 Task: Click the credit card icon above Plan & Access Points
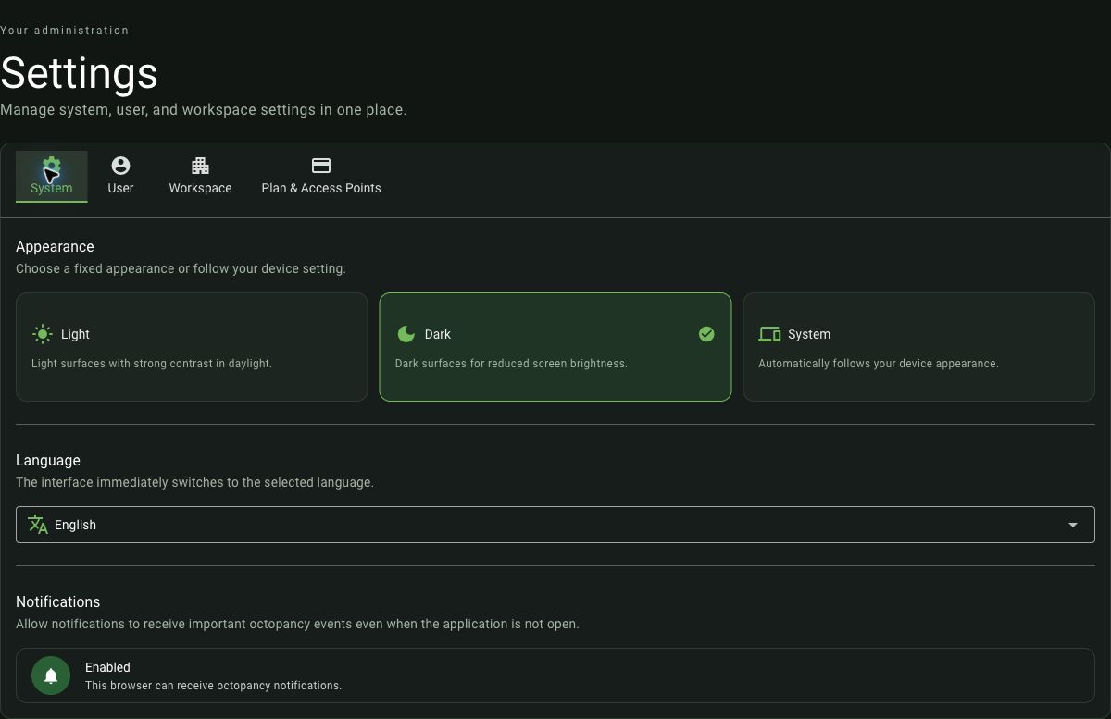coord(321,166)
